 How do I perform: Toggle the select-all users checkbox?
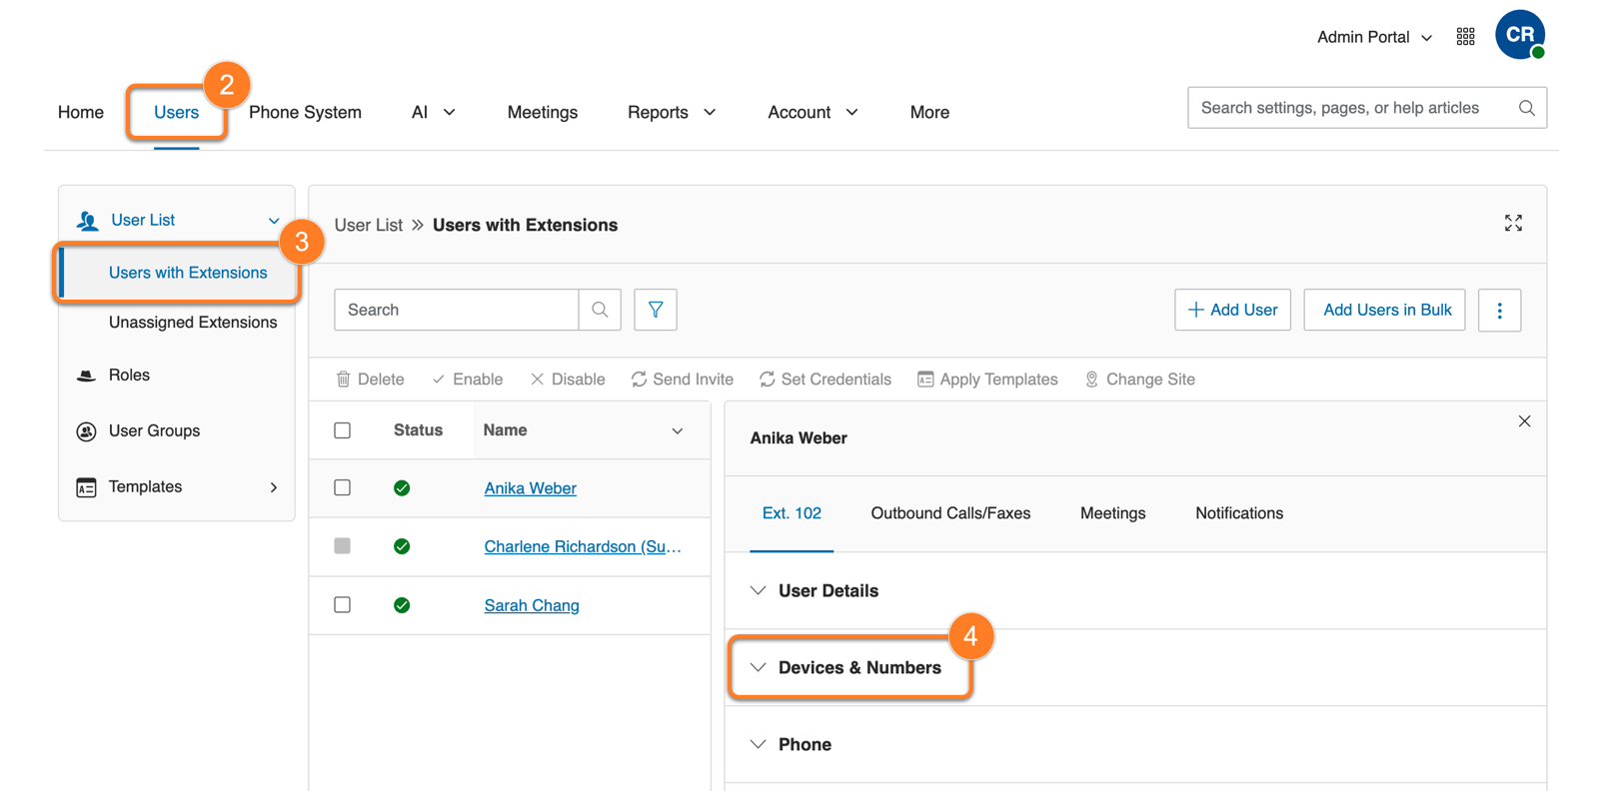(343, 430)
